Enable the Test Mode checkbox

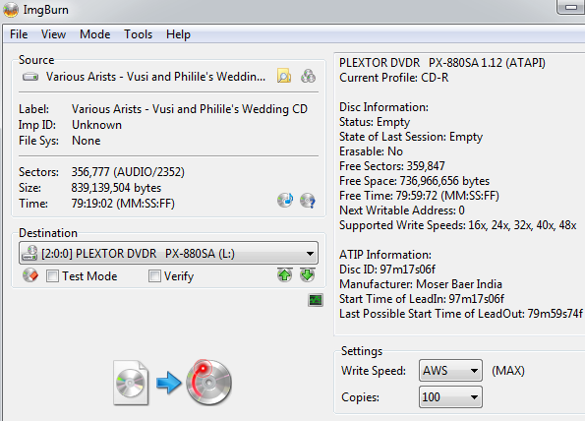(x=52, y=276)
